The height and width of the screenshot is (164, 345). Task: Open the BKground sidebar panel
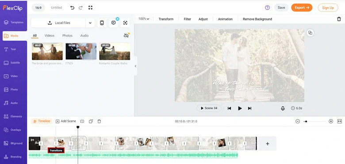point(13,143)
